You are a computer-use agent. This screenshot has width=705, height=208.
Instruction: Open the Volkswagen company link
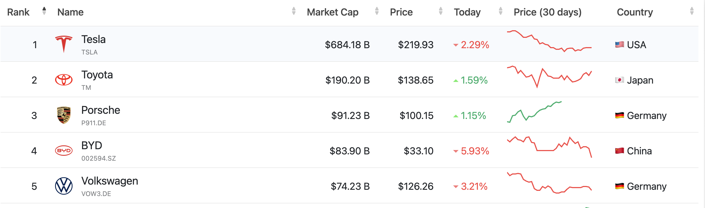point(110,181)
